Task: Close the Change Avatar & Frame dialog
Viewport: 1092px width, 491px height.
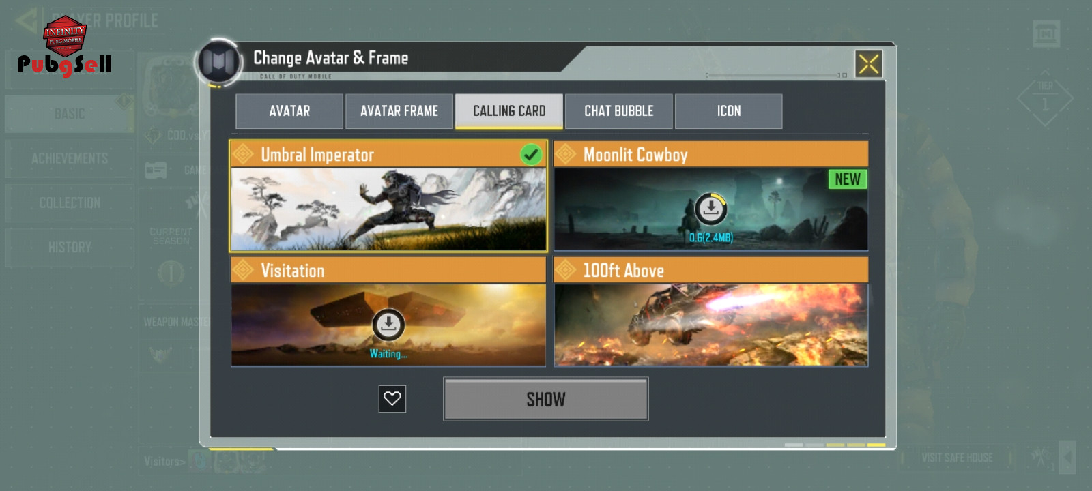Action: (x=869, y=64)
